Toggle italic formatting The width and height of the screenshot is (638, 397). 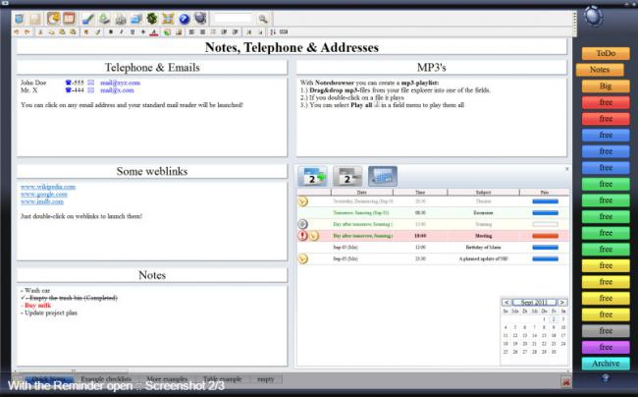[122, 31]
